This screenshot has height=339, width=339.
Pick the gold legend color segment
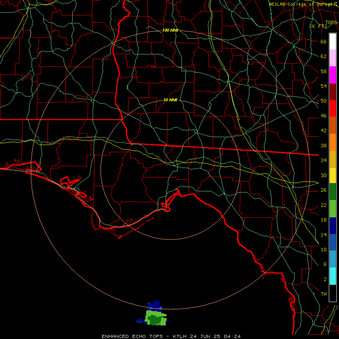click(x=333, y=160)
